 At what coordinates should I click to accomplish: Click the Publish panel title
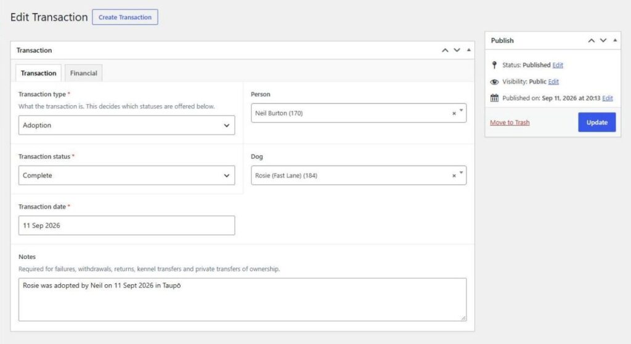point(502,41)
